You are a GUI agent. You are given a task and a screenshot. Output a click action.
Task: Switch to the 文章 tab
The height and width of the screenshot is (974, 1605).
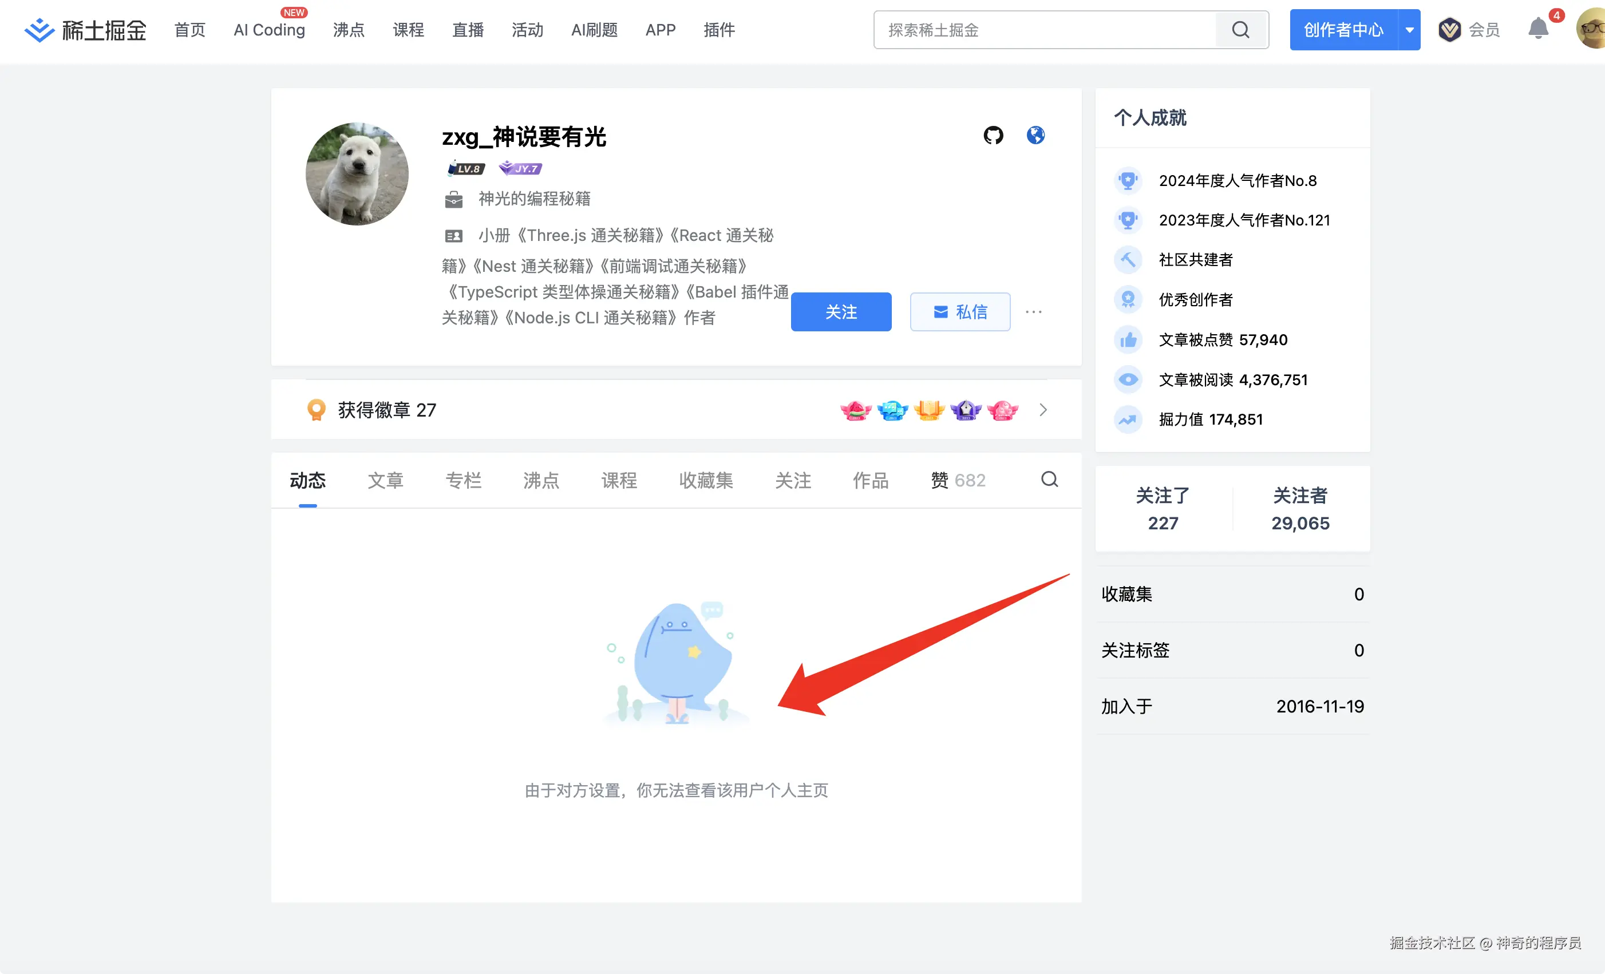(386, 480)
